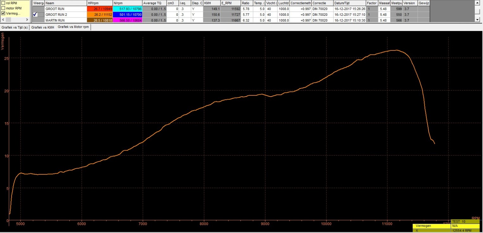Click date cell 16-12-2017 15:10:30
The image size is (483, 233).
[x=350, y=20]
